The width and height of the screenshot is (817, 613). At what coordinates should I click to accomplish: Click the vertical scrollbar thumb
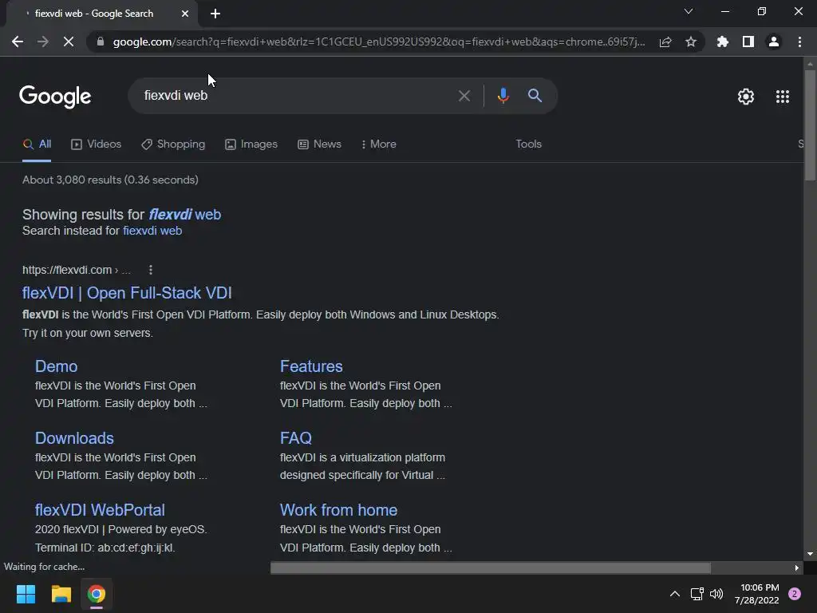810,125
